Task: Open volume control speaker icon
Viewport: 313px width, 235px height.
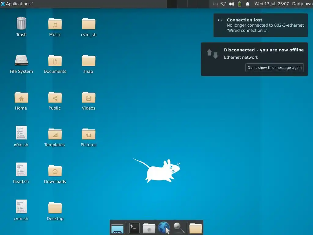Action: point(232,4)
